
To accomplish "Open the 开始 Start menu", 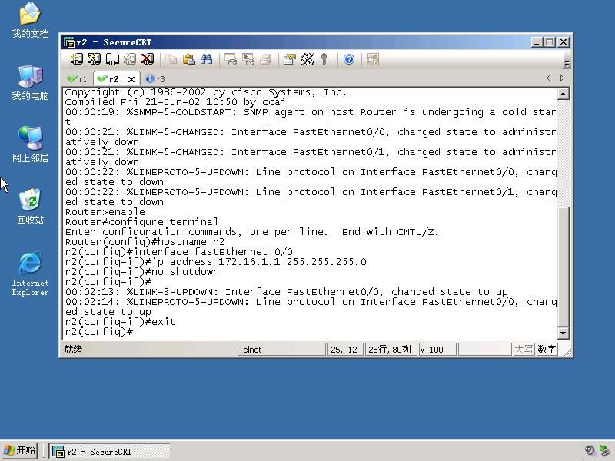I will coord(20,451).
